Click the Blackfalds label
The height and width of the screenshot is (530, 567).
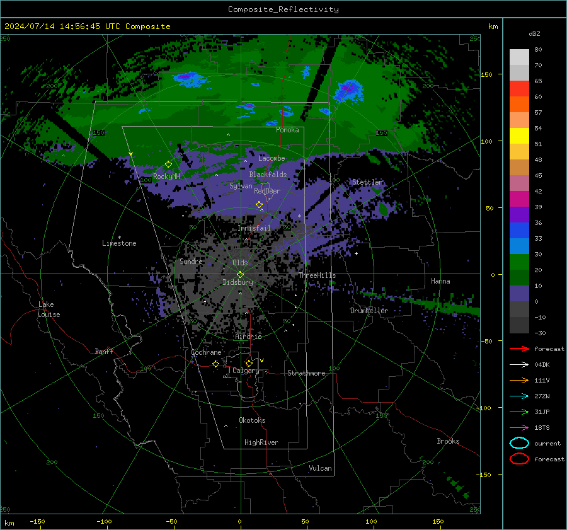coord(268,175)
